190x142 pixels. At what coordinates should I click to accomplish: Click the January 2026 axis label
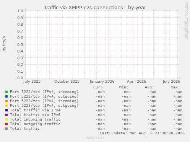pyautogui.click(x=102, y=82)
